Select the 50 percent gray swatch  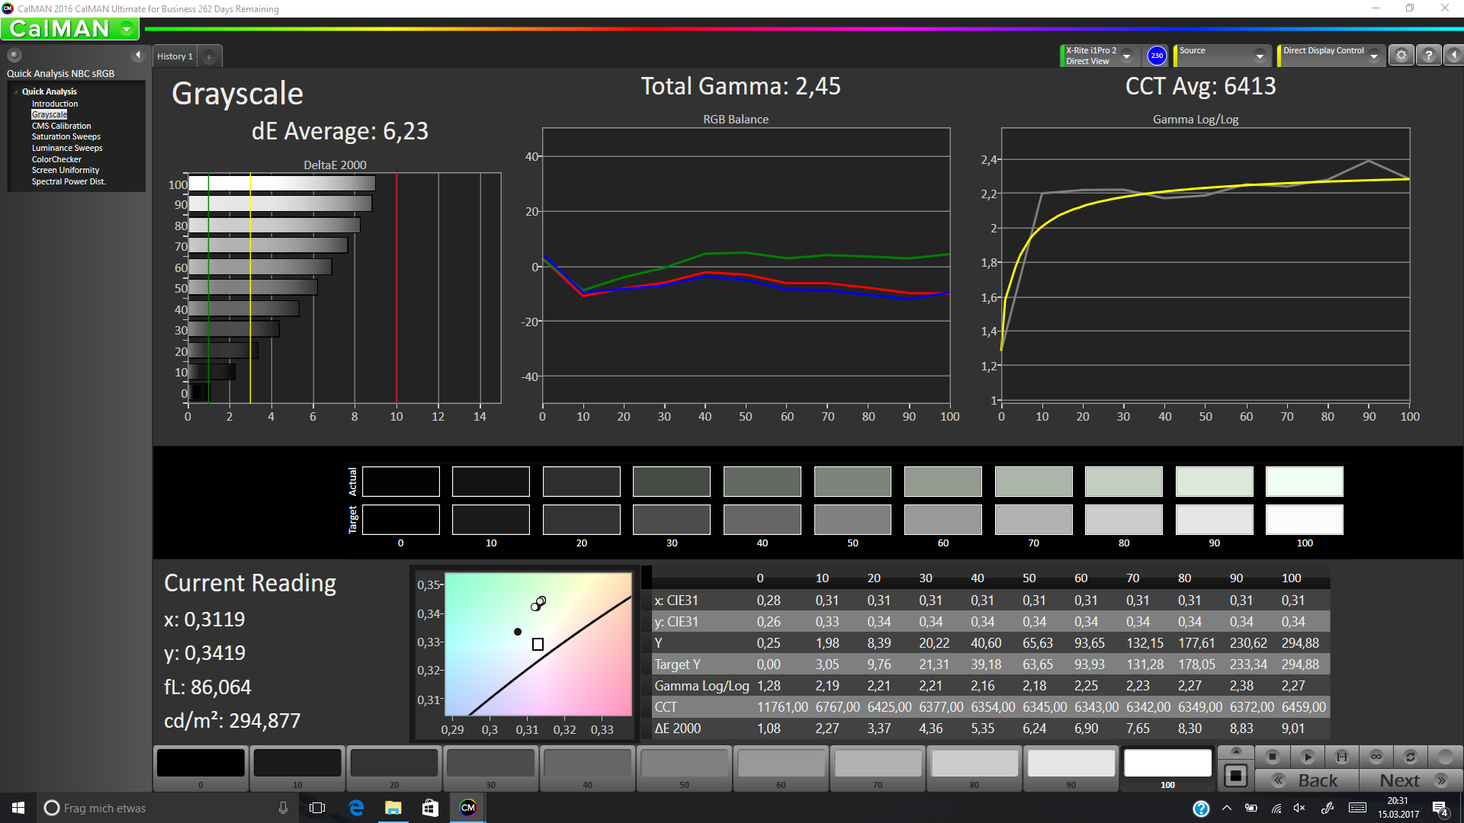[684, 764]
